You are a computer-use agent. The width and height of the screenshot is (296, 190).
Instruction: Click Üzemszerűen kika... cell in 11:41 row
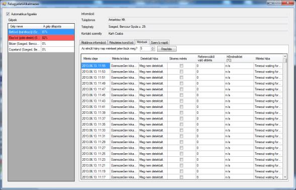[124, 107]
